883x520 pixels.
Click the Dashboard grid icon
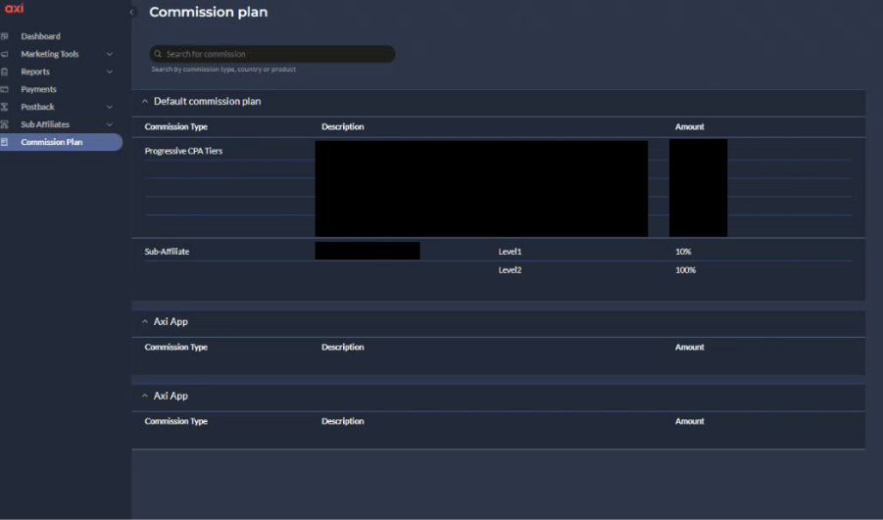click(5, 36)
